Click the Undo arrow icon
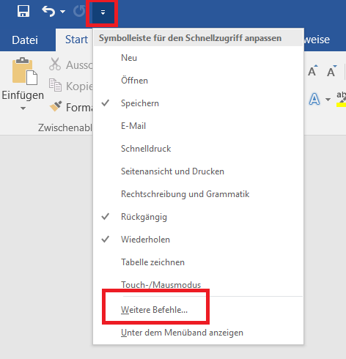 click(x=48, y=12)
